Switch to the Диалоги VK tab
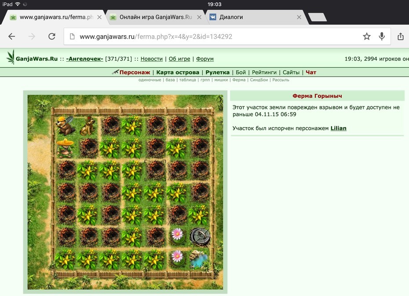409x296 pixels. coord(231,17)
